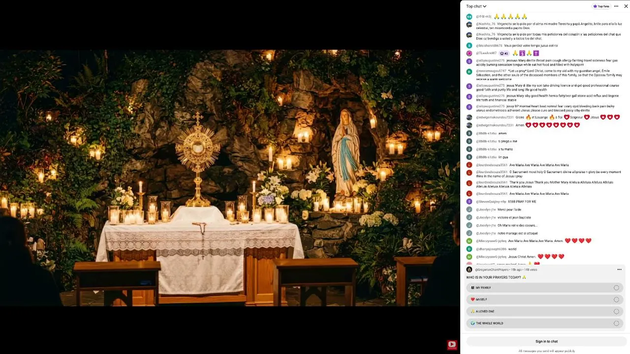
Task: Close the live chat panel
Action: pyautogui.click(x=626, y=6)
